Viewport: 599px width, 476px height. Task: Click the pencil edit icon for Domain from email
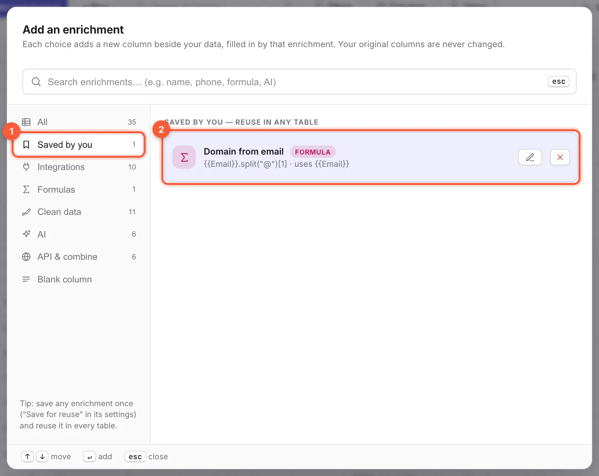point(530,157)
